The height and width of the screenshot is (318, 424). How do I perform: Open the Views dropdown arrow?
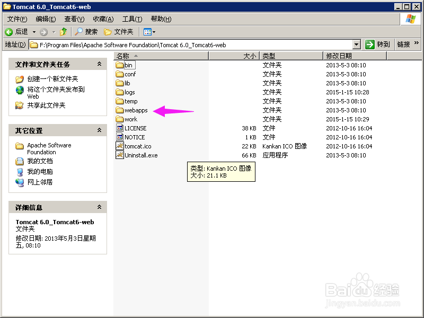154,32
